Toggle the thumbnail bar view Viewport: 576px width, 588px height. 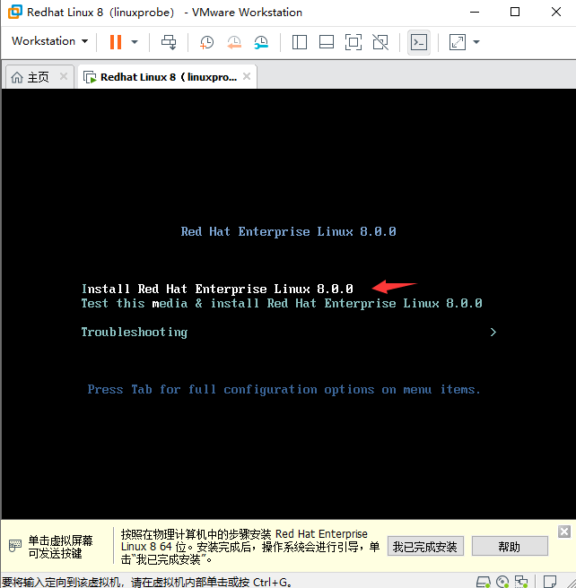[327, 42]
